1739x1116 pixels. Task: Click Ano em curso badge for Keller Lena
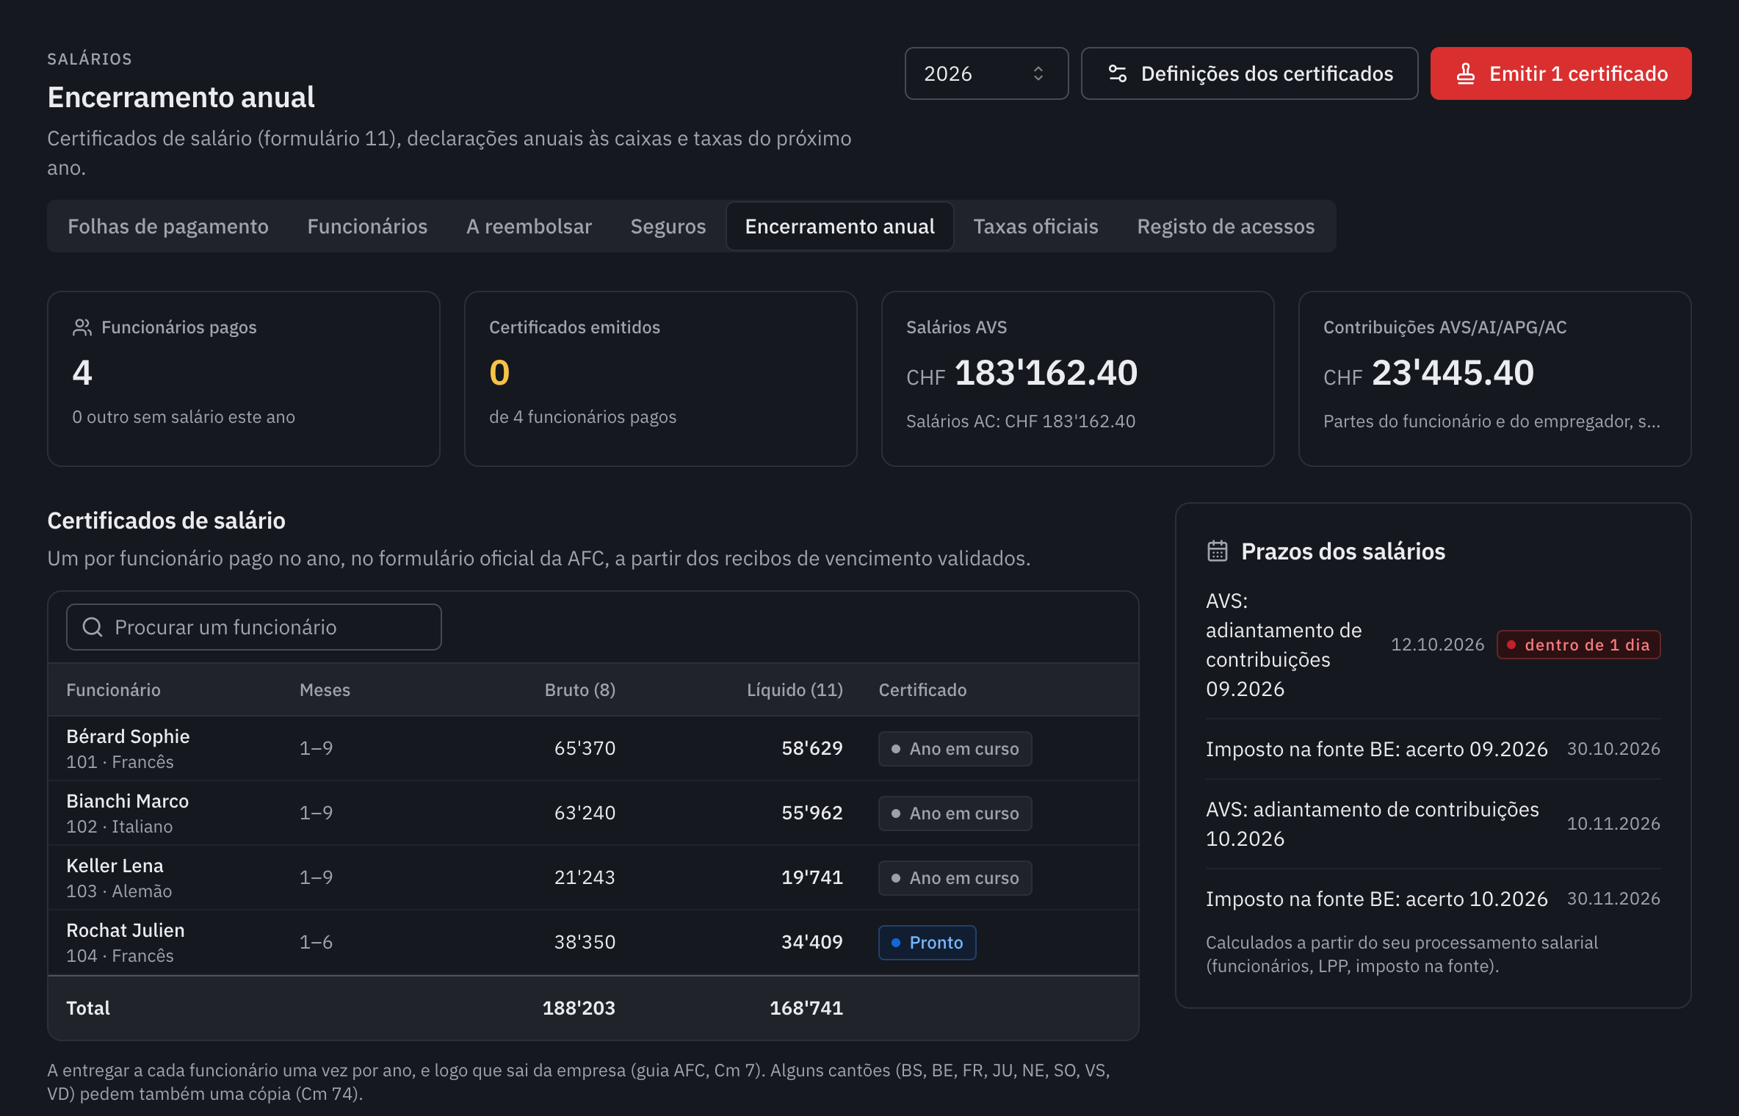tap(955, 877)
